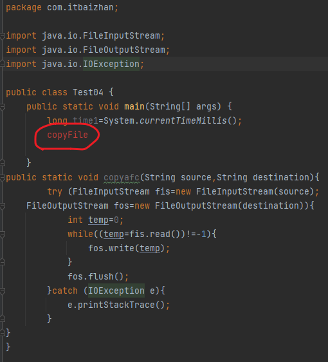Image resolution: width=328 pixels, height=362 pixels.
Task: Click the package name com.itbaizhan
Action: coord(80,8)
